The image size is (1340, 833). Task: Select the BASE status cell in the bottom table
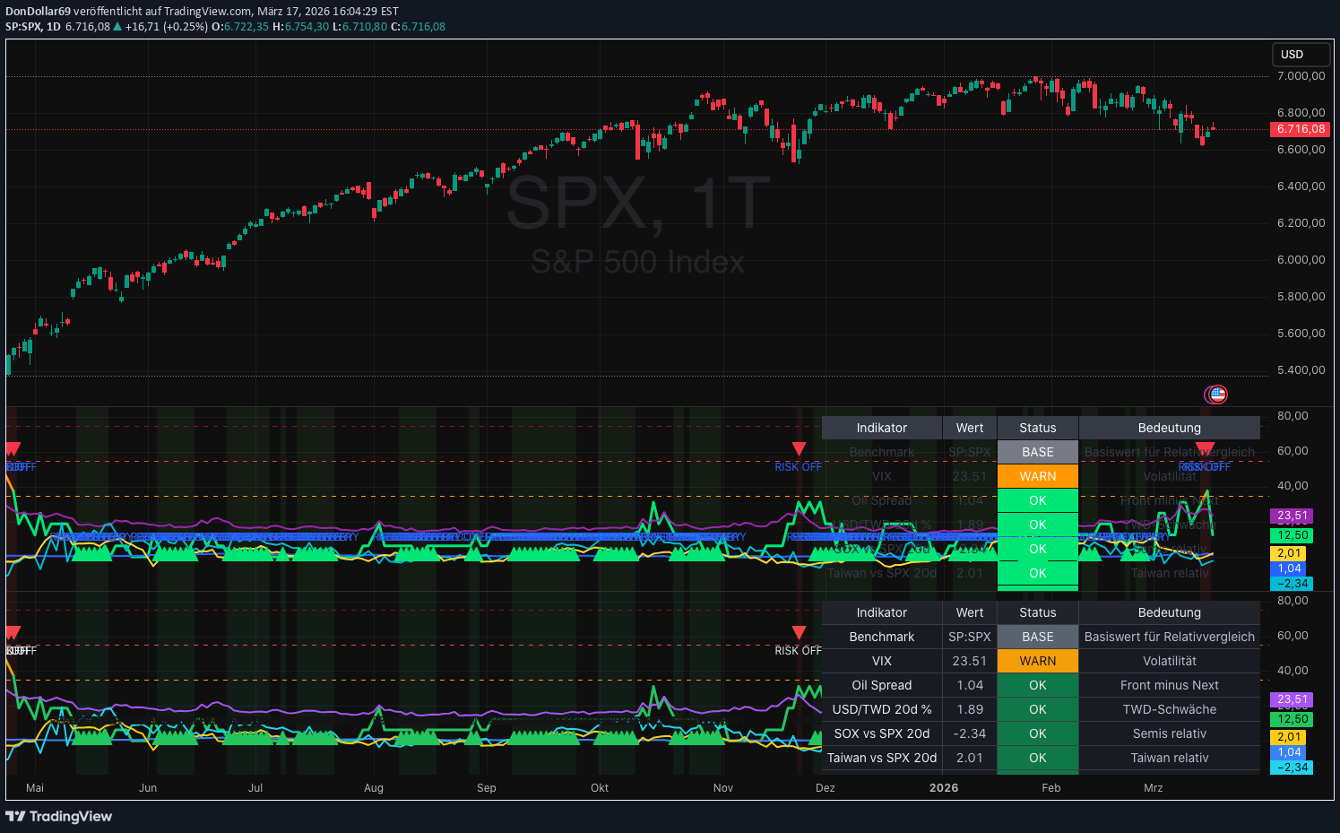[1037, 637]
